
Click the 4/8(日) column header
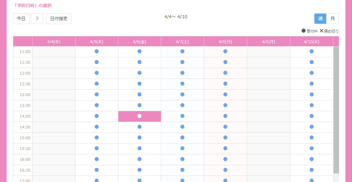click(x=225, y=42)
